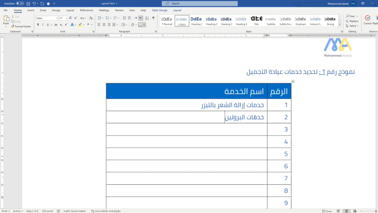Apply Normal style
The width and height of the screenshot is (378, 213).
[167, 21]
